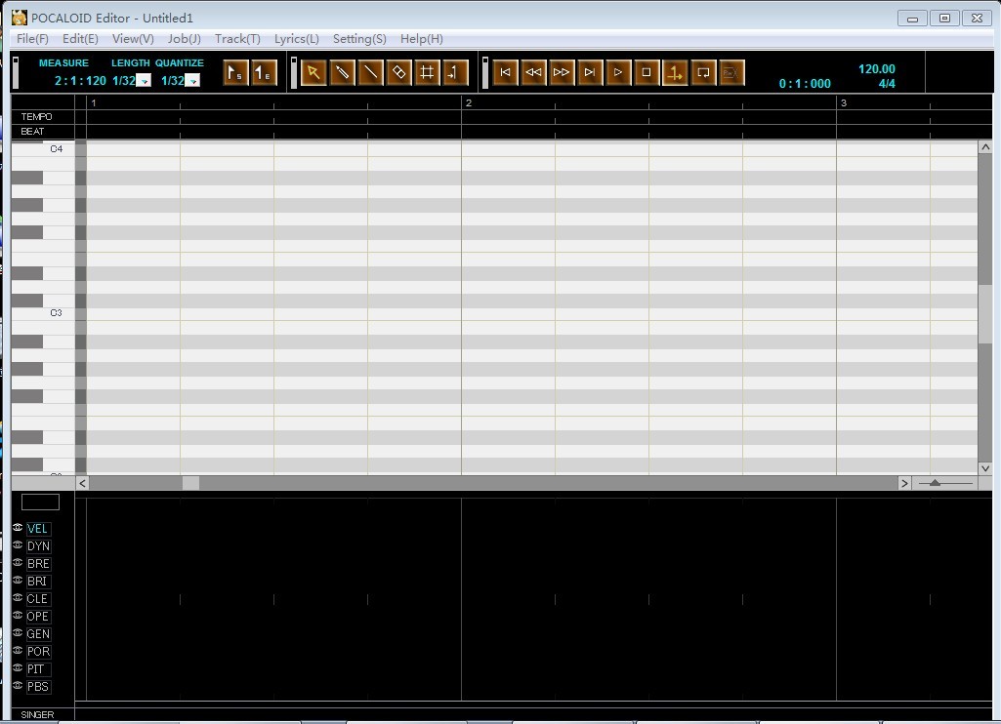Viewport: 1001px width, 724px height.
Task: Open the LENGTH dropdown
Action: point(145,81)
